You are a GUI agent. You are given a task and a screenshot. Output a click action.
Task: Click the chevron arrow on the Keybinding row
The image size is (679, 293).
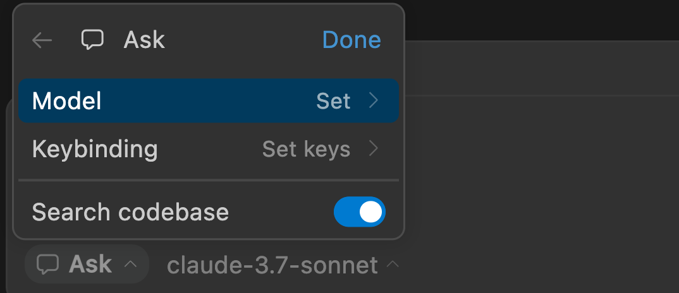click(x=374, y=149)
